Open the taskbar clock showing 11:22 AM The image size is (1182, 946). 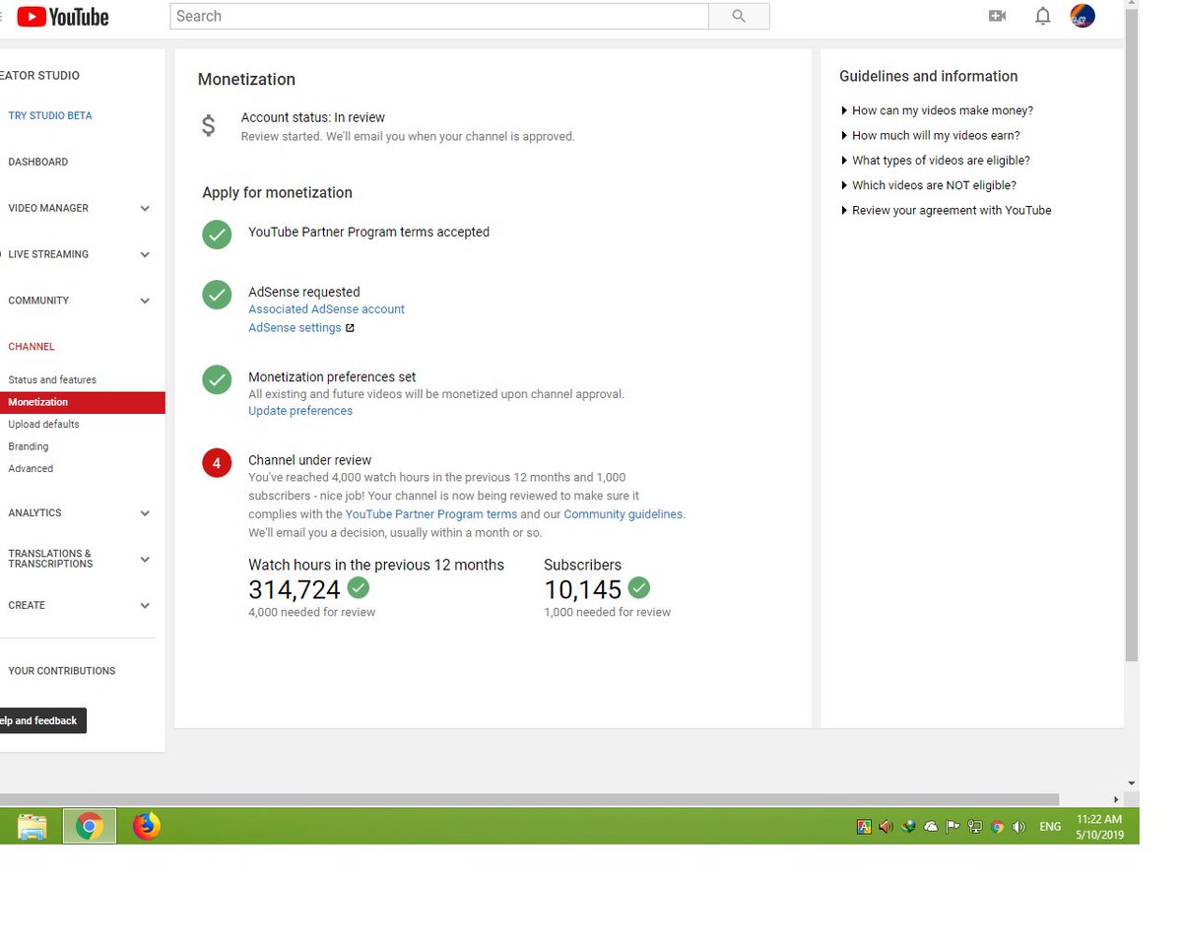pyautogui.click(x=1099, y=827)
